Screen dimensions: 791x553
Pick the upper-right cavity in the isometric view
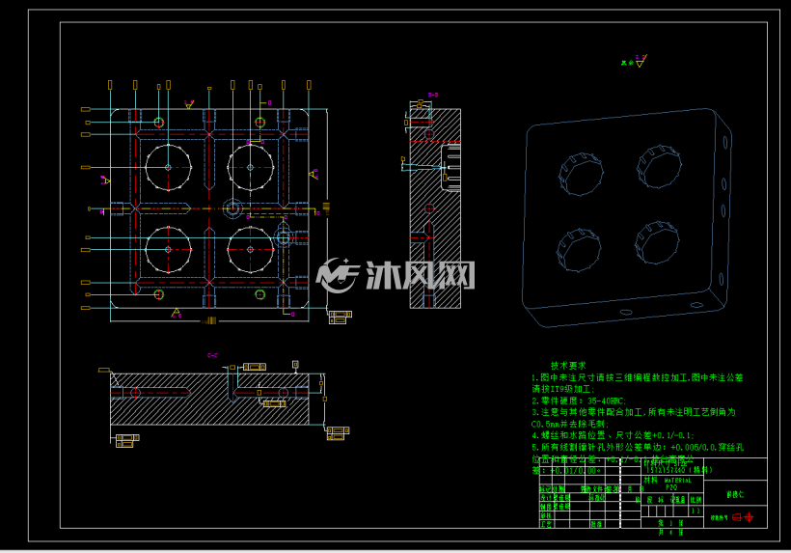coord(659,166)
